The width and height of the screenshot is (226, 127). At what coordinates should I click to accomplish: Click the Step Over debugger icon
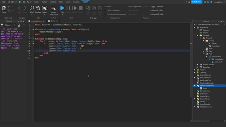(x=94, y=8)
